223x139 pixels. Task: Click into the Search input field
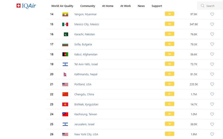point(213,6)
